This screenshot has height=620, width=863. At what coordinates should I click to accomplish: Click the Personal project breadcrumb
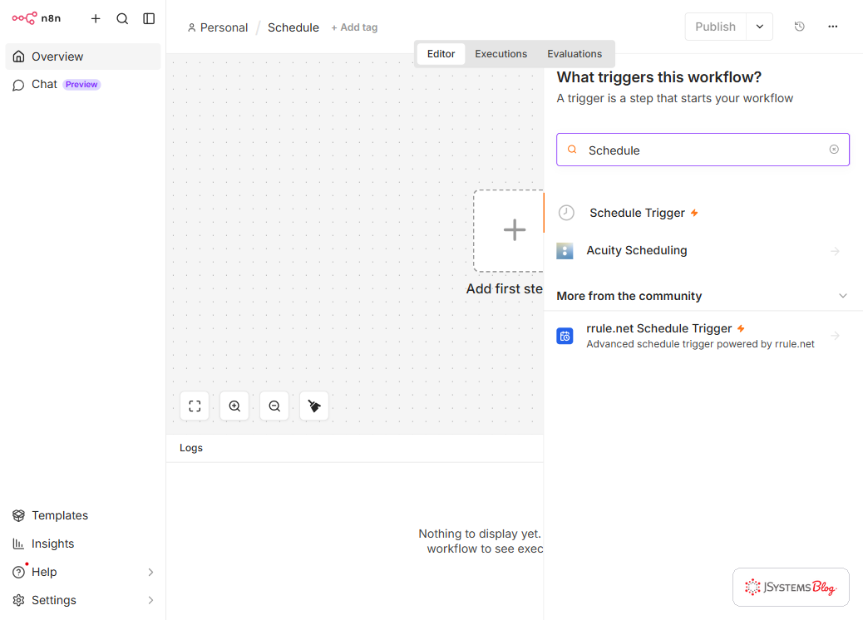point(218,27)
